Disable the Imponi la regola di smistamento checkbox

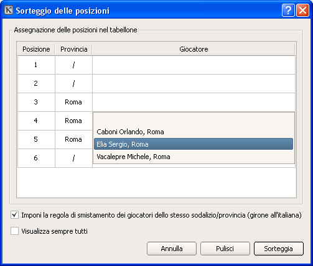14,215
